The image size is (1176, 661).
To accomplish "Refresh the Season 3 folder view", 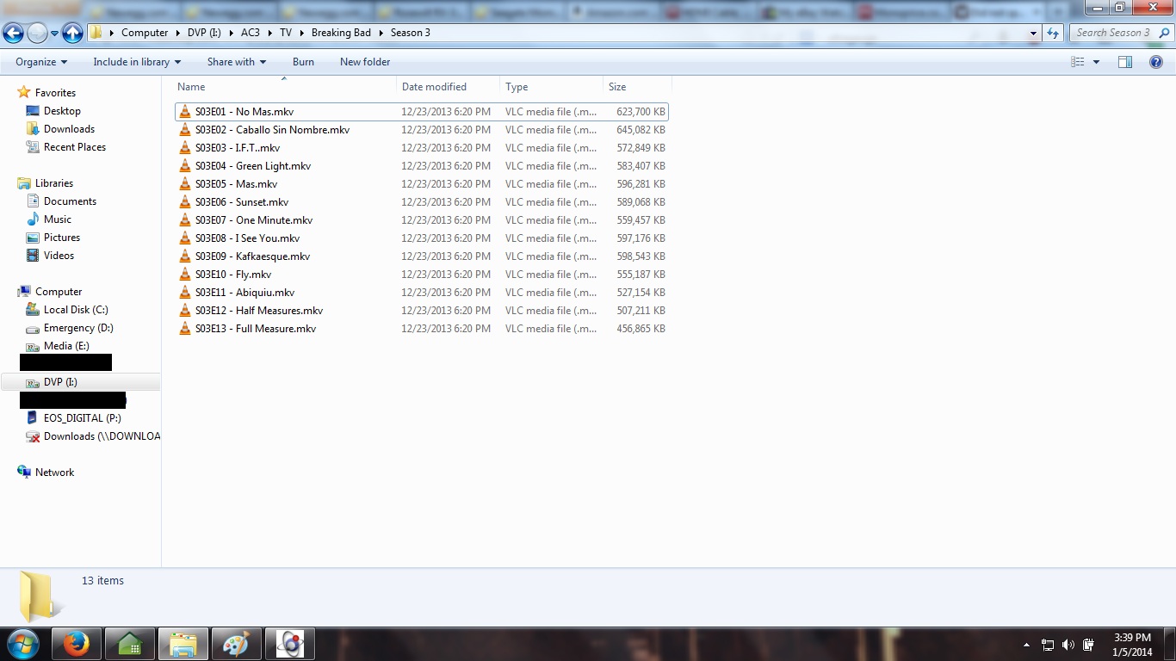I will (1053, 33).
